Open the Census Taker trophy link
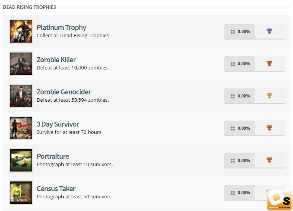 click(56, 189)
